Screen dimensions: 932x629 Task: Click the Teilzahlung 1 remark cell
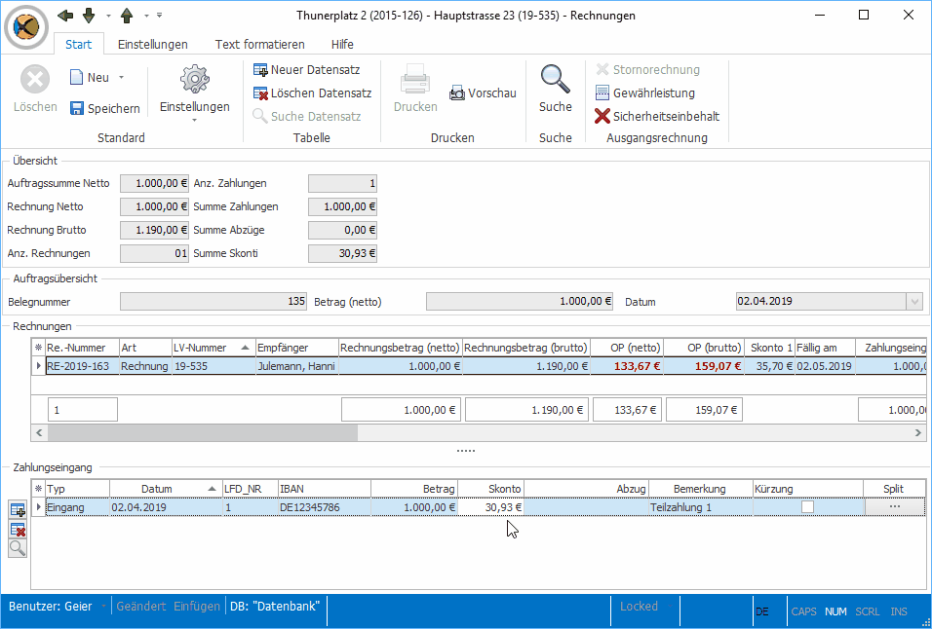click(700, 507)
